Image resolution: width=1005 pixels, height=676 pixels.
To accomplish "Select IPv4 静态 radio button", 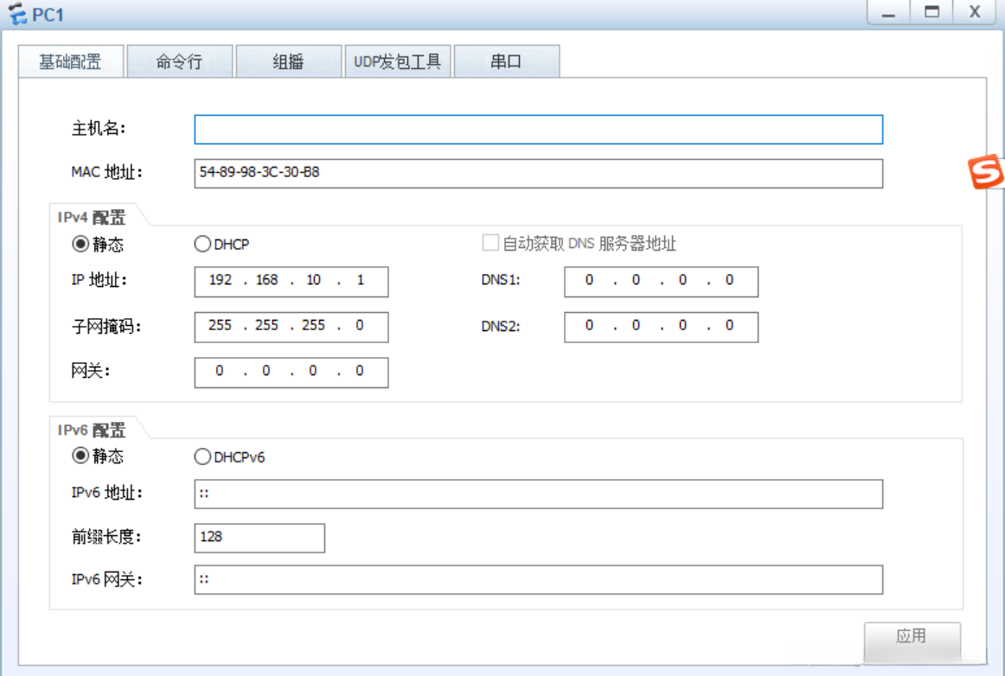I will [80, 244].
